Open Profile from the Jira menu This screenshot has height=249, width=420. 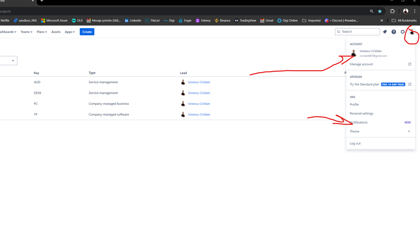pyautogui.click(x=380, y=105)
